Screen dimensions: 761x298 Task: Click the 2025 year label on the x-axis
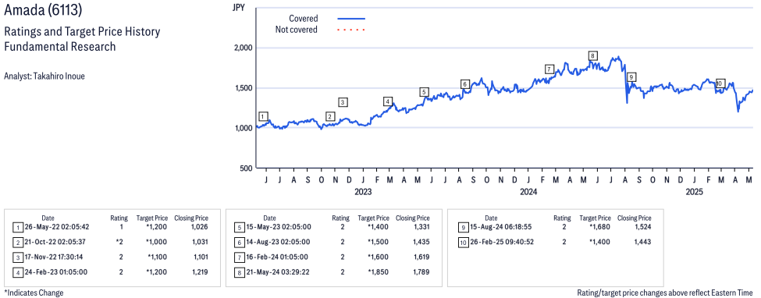coord(694,192)
